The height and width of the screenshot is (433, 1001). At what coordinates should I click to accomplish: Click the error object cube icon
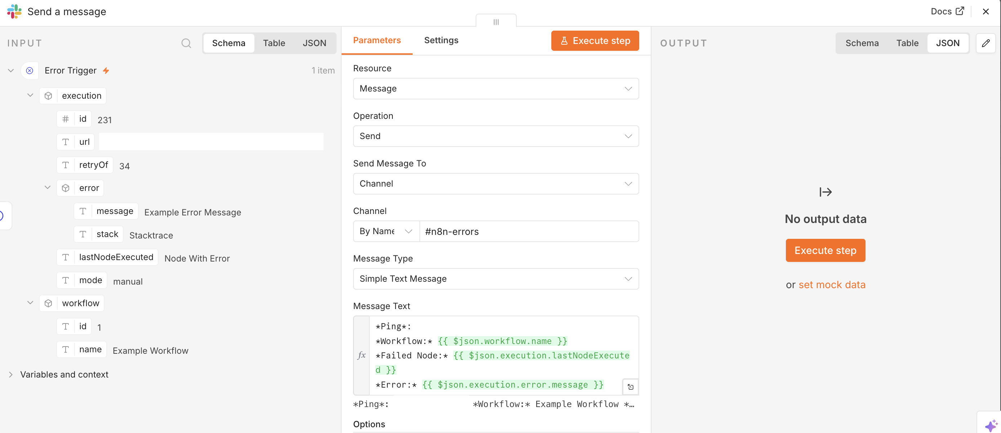tap(66, 188)
